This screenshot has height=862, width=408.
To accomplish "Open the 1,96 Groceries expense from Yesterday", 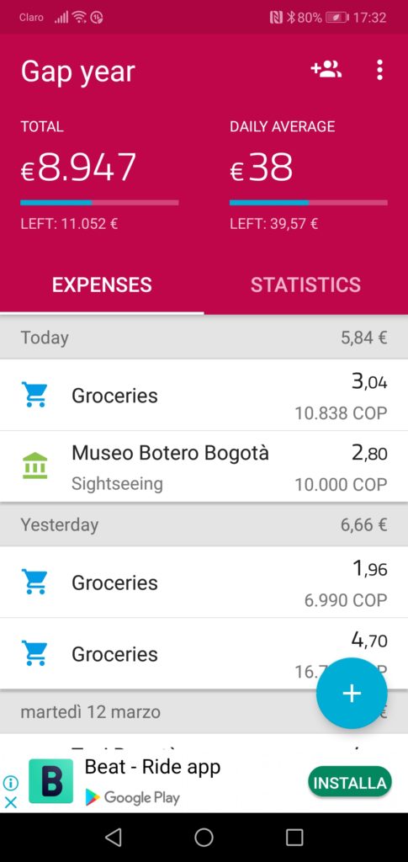I will click(204, 583).
